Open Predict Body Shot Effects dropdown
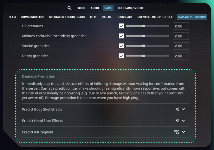Screen dimensions: 214x150 pos(180,109)
